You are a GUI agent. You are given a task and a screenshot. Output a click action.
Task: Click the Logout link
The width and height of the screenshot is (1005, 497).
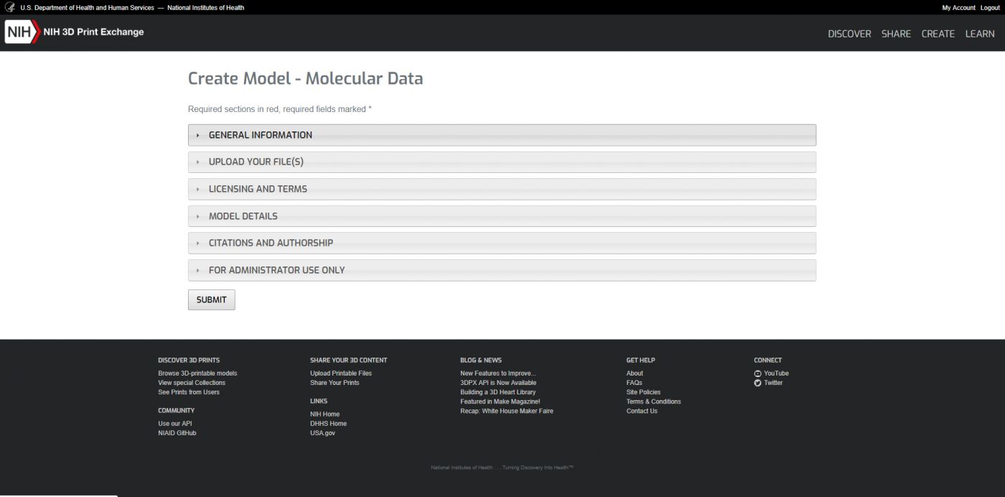click(x=990, y=8)
